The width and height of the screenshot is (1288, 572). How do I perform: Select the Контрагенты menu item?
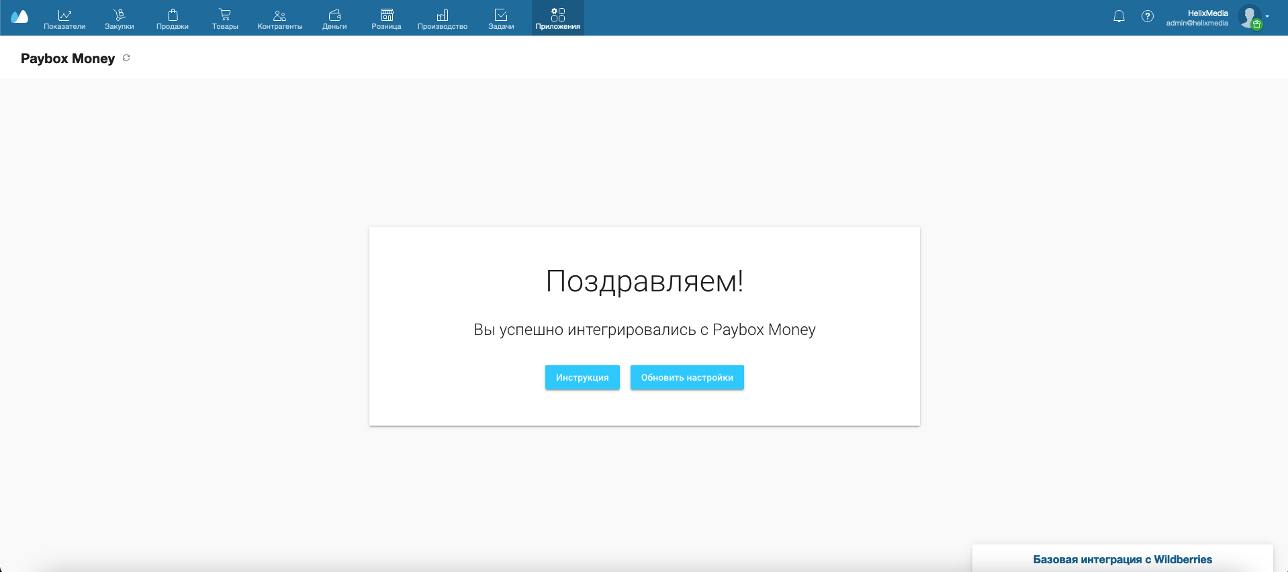280,18
